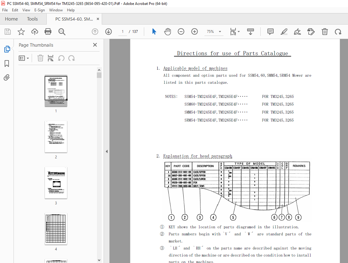The width and height of the screenshot is (348, 263).
Task: Open the Help menu
Action: point(71,10)
